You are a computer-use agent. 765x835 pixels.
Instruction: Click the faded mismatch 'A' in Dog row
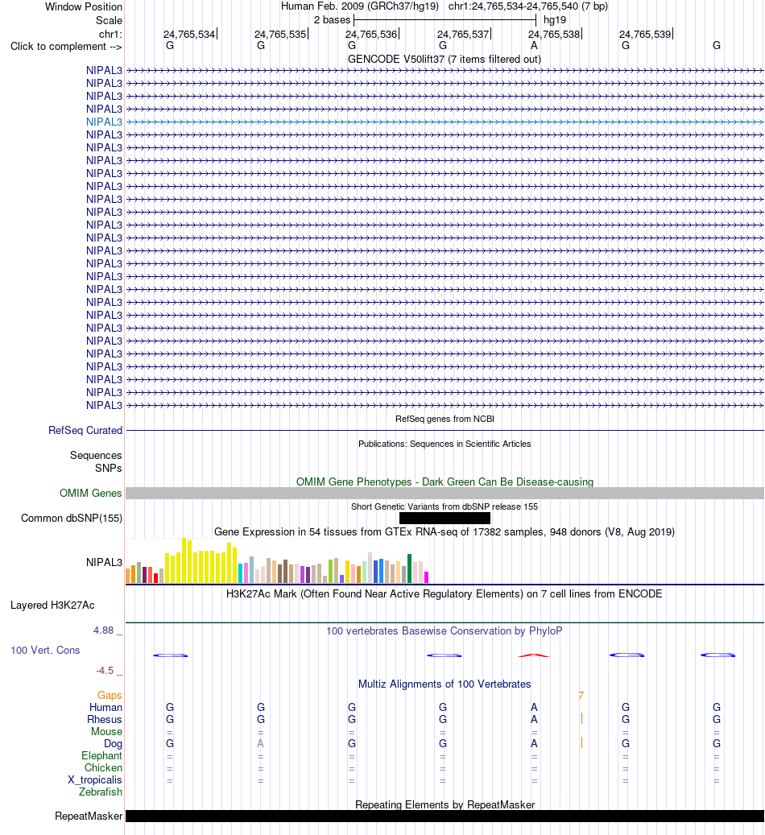coord(261,744)
